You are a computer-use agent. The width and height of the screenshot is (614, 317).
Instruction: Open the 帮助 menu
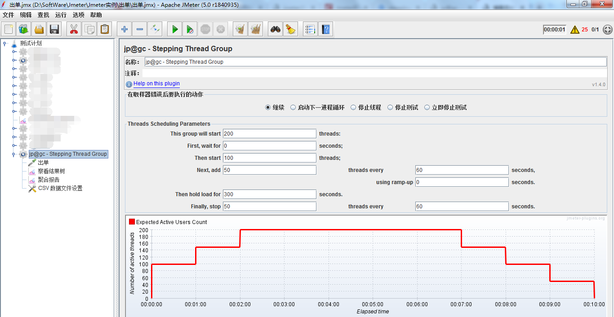pyautogui.click(x=96, y=15)
